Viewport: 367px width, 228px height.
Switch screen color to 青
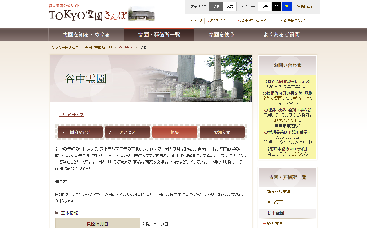(x=287, y=6)
